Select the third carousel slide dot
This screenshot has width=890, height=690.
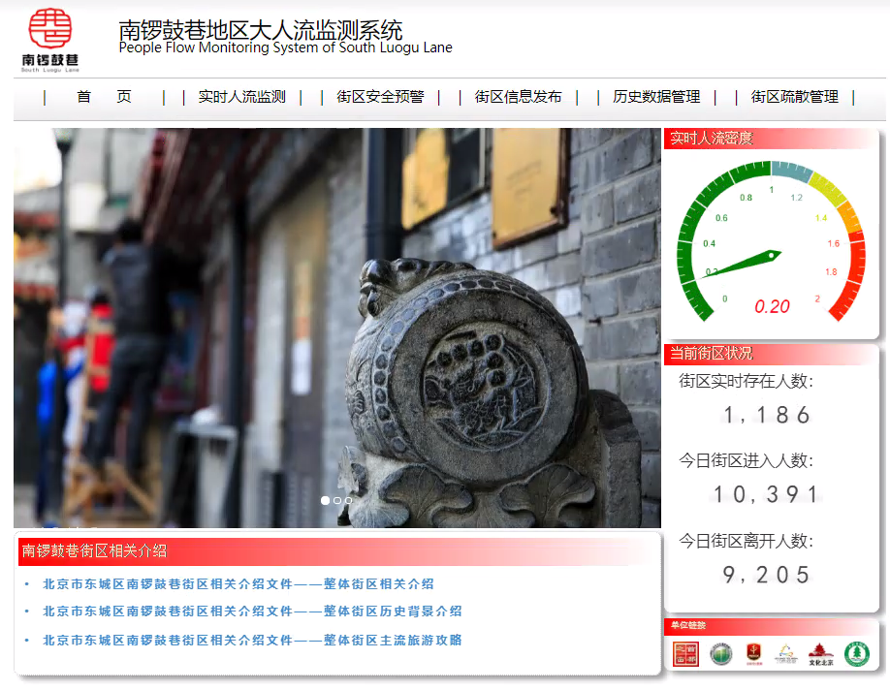coord(348,500)
